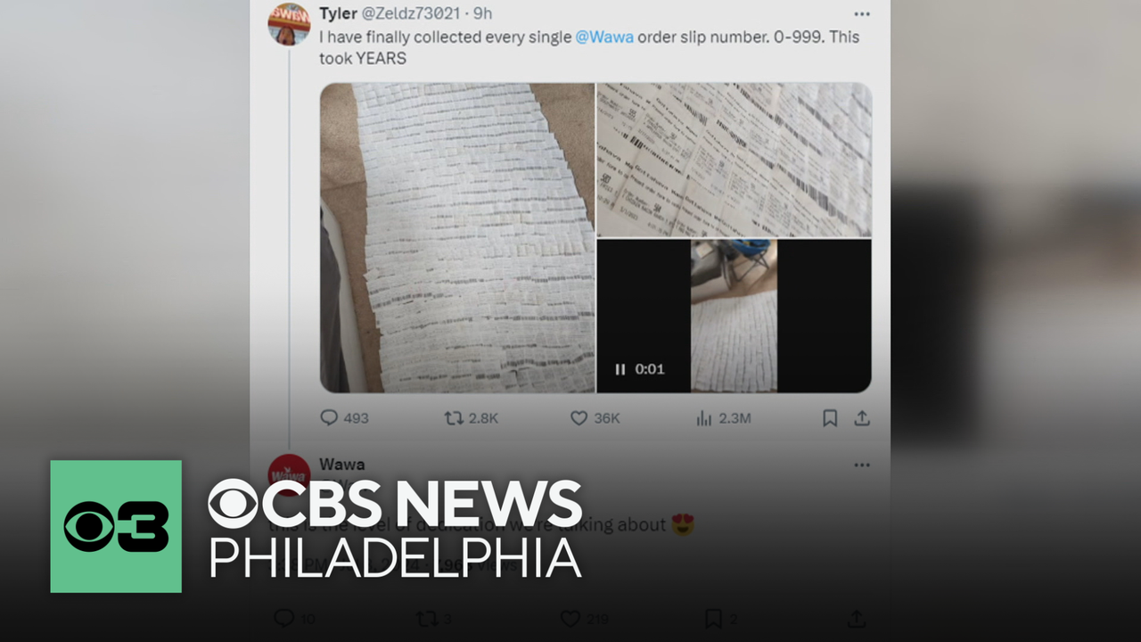Screen dimensions: 1141x642
Task: Open more options on Tyler's tweet
Action: [861, 14]
